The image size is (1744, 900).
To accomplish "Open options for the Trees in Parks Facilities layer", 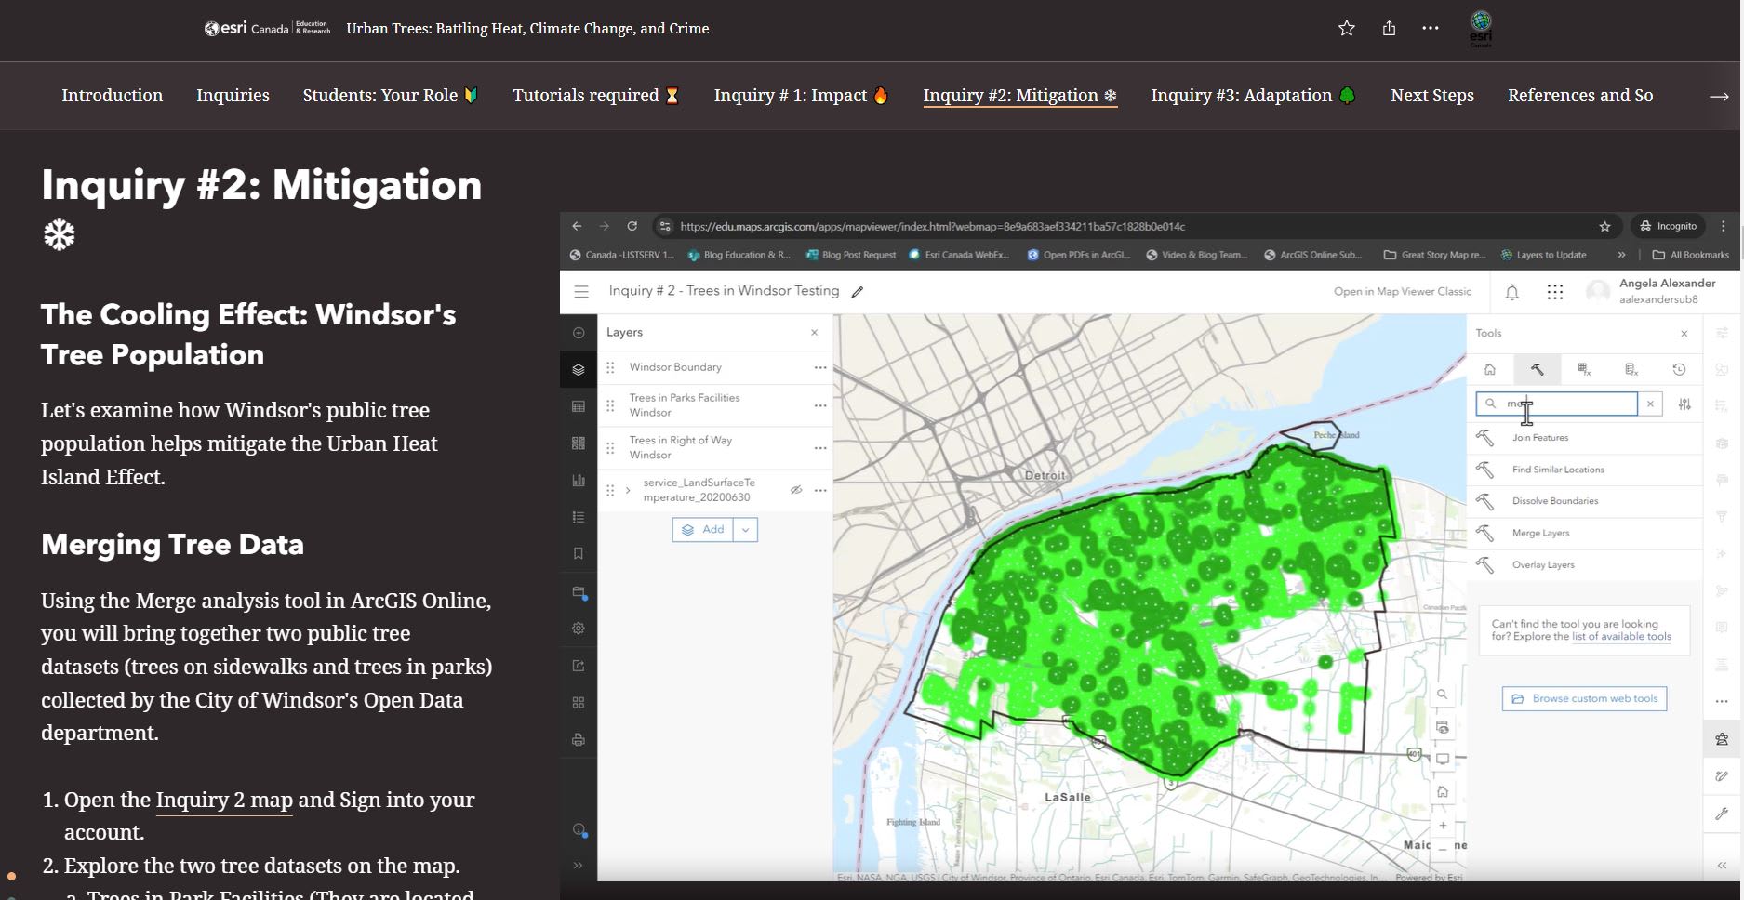I will (x=820, y=405).
